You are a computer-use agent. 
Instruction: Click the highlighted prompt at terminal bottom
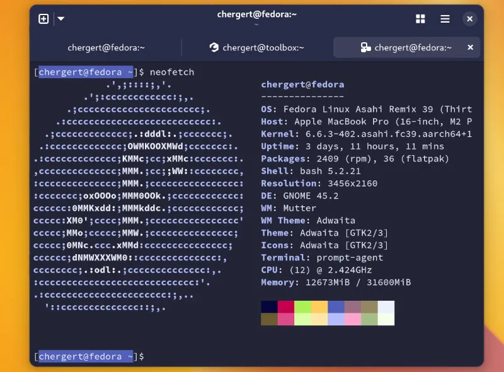point(86,356)
